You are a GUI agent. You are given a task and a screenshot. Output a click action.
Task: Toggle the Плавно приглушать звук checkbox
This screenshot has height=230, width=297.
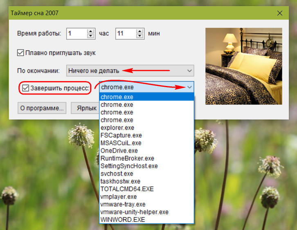[20, 53]
